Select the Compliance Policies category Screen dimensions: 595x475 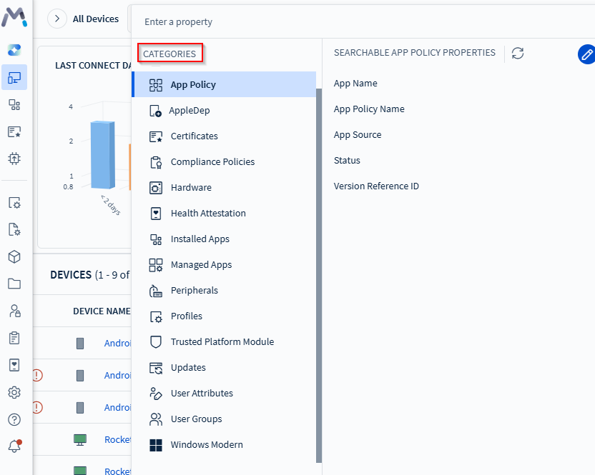click(212, 161)
